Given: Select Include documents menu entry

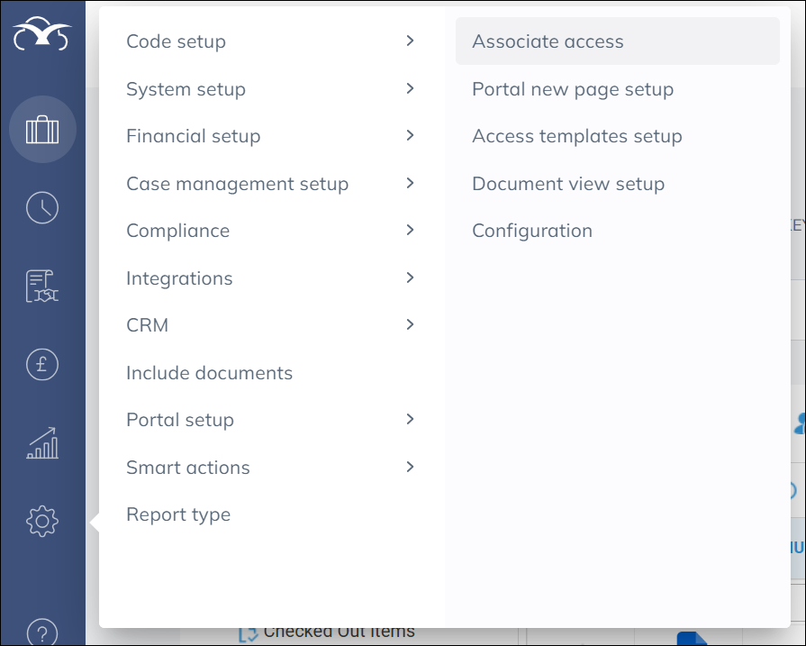Looking at the screenshot, I should coord(210,373).
